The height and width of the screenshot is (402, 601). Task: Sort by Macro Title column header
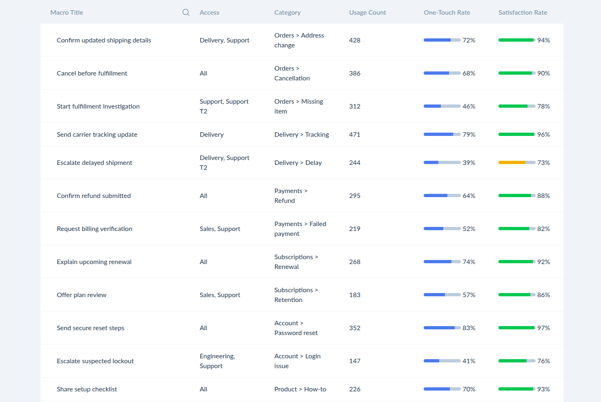[x=67, y=13]
